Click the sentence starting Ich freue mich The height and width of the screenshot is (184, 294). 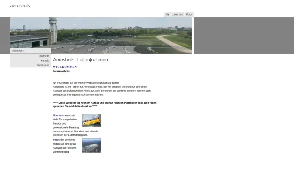tap(86, 83)
